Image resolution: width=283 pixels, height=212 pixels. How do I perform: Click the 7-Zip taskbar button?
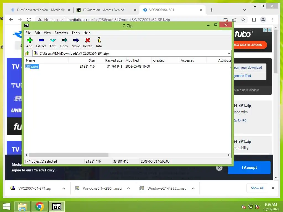(x=56, y=206)
